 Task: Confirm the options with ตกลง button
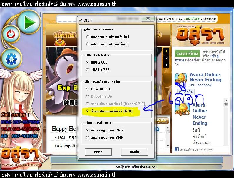click(98, 152)
